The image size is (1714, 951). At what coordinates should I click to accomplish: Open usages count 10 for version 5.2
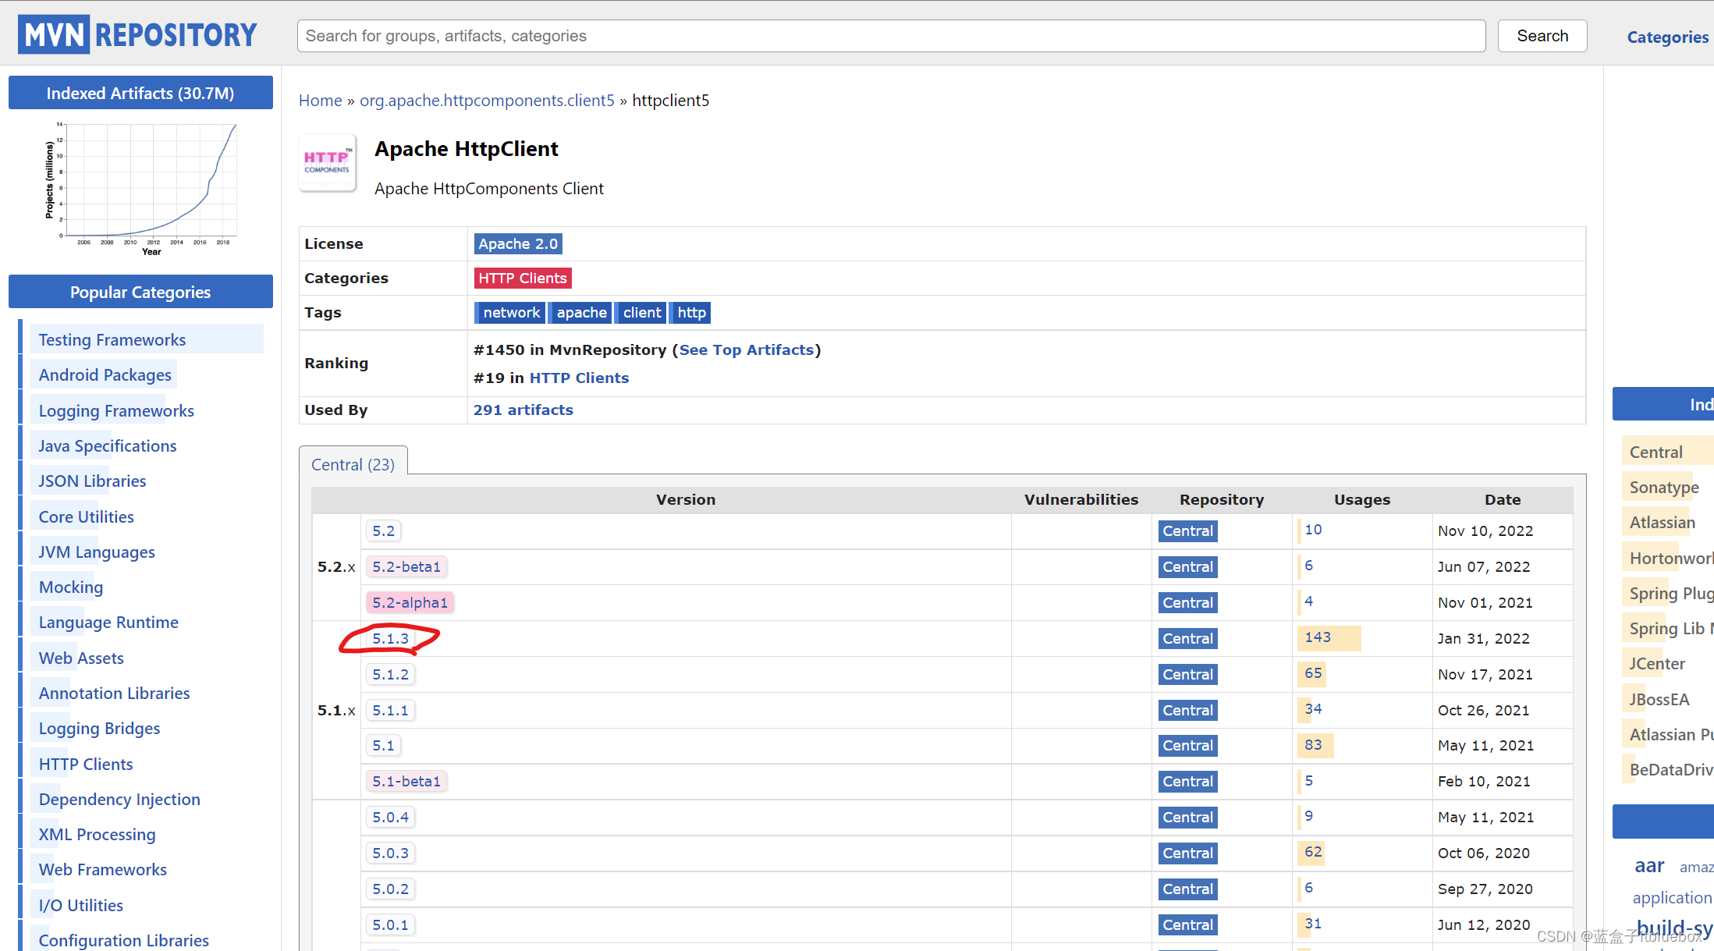tap(1313, 530)
